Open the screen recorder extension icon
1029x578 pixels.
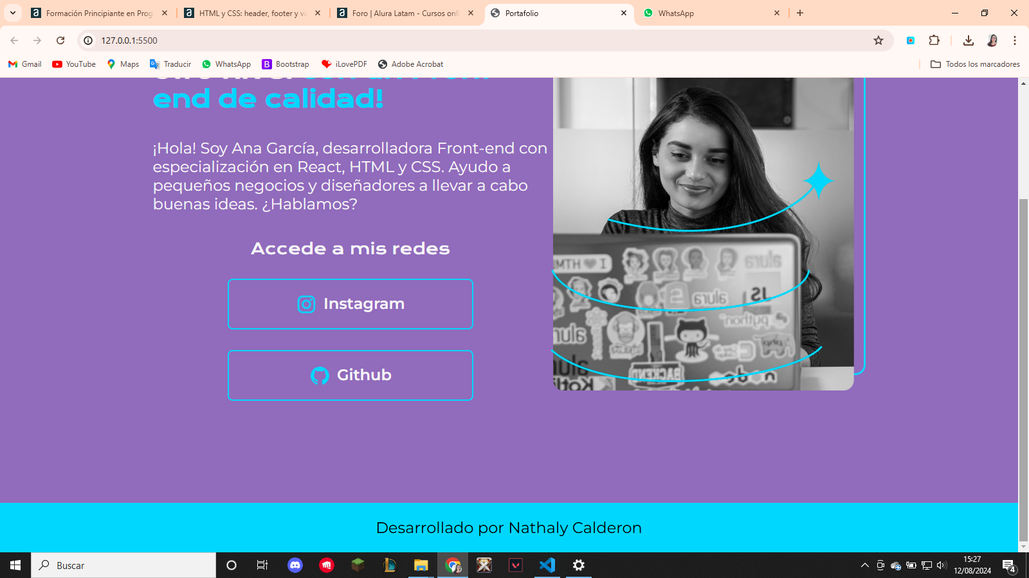click(x=911, y=40)
